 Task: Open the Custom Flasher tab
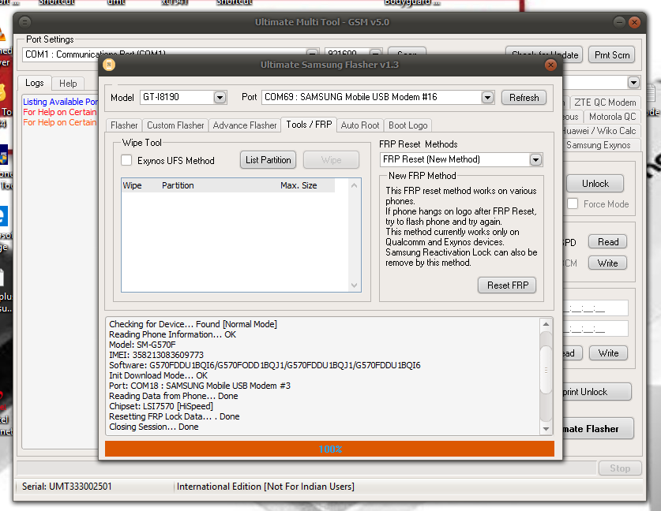(x=175, y=125)
